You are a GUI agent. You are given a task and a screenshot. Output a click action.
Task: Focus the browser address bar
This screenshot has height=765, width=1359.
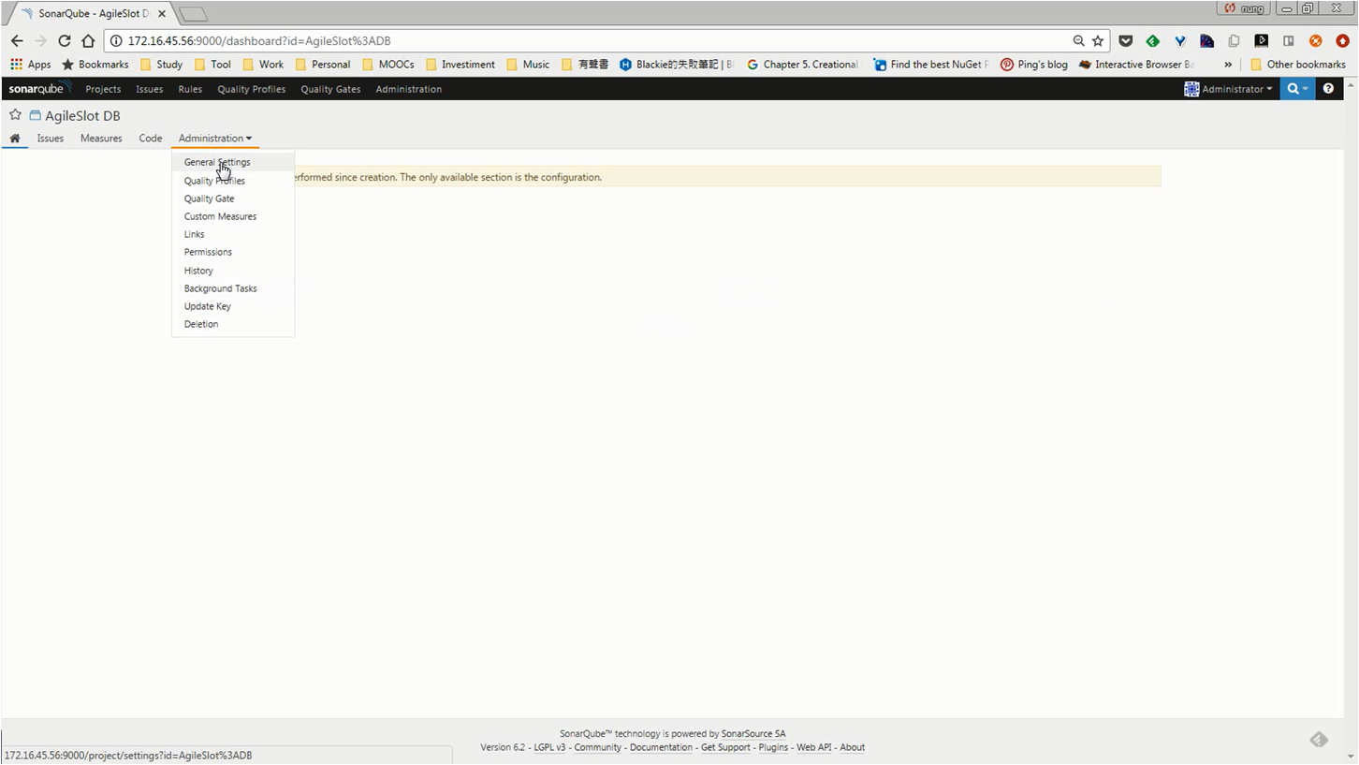(x=599, y=41)
